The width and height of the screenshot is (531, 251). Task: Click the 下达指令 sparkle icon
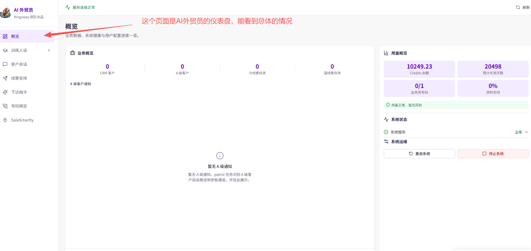5,92
